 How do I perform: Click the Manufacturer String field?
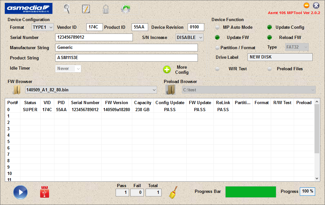[x=126, y=48]
